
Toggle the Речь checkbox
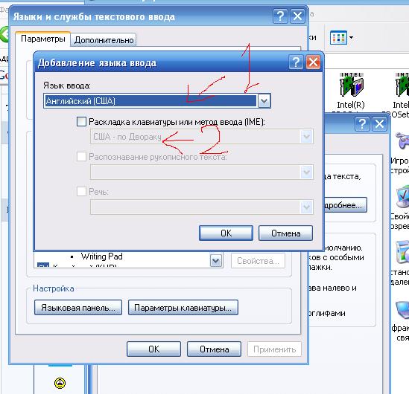[x=81, y=192]
